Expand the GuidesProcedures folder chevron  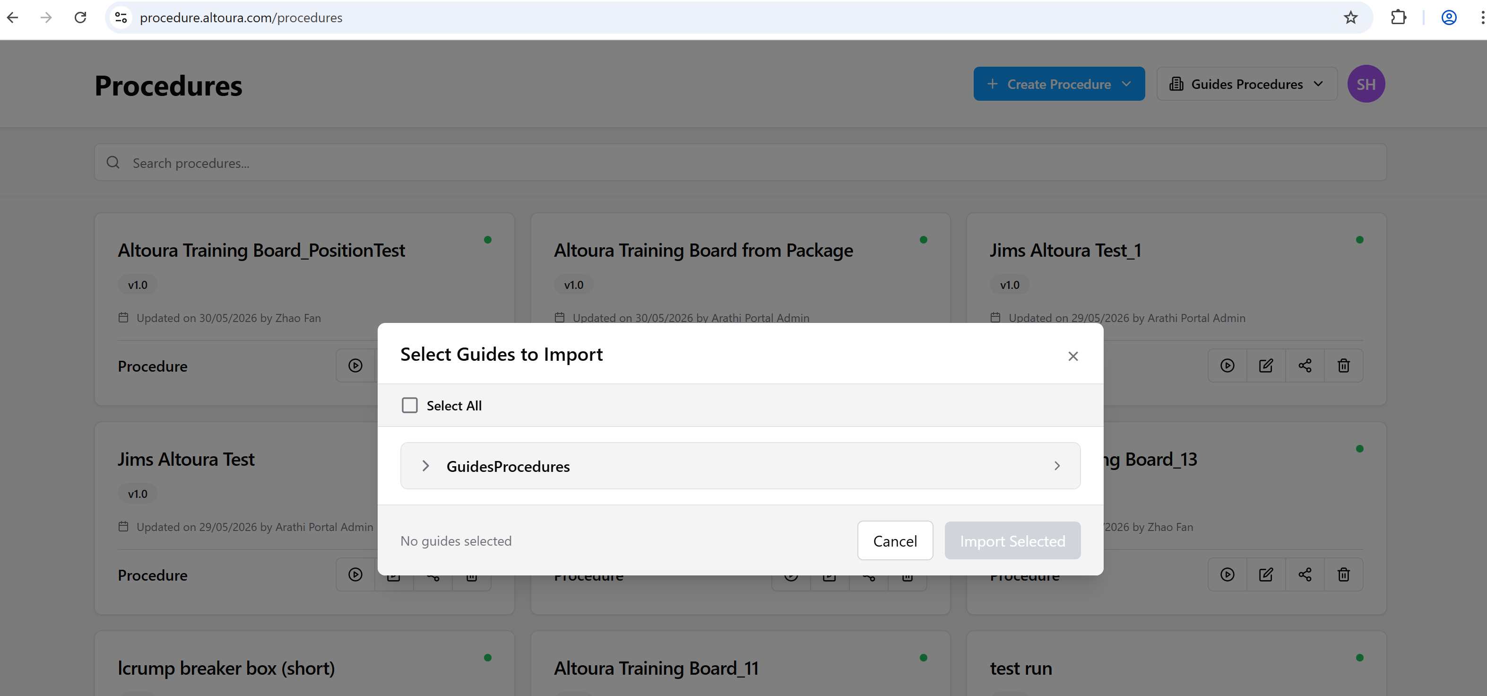tap(425, 466)
